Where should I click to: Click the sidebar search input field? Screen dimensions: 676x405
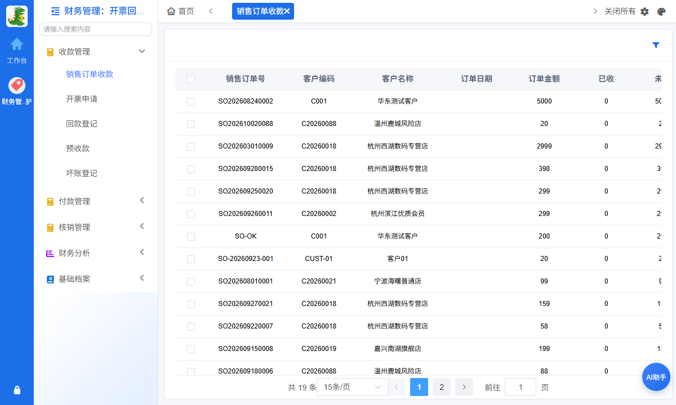click(96, 29)
